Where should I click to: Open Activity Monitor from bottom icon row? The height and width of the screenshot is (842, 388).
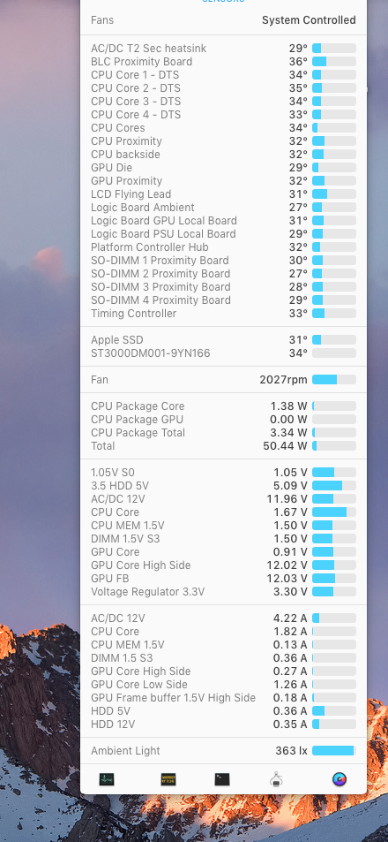pos(107,779)
